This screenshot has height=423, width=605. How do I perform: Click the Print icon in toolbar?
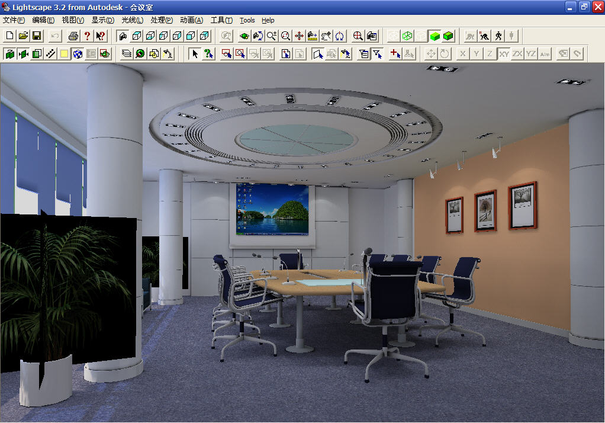click(73, 36)
